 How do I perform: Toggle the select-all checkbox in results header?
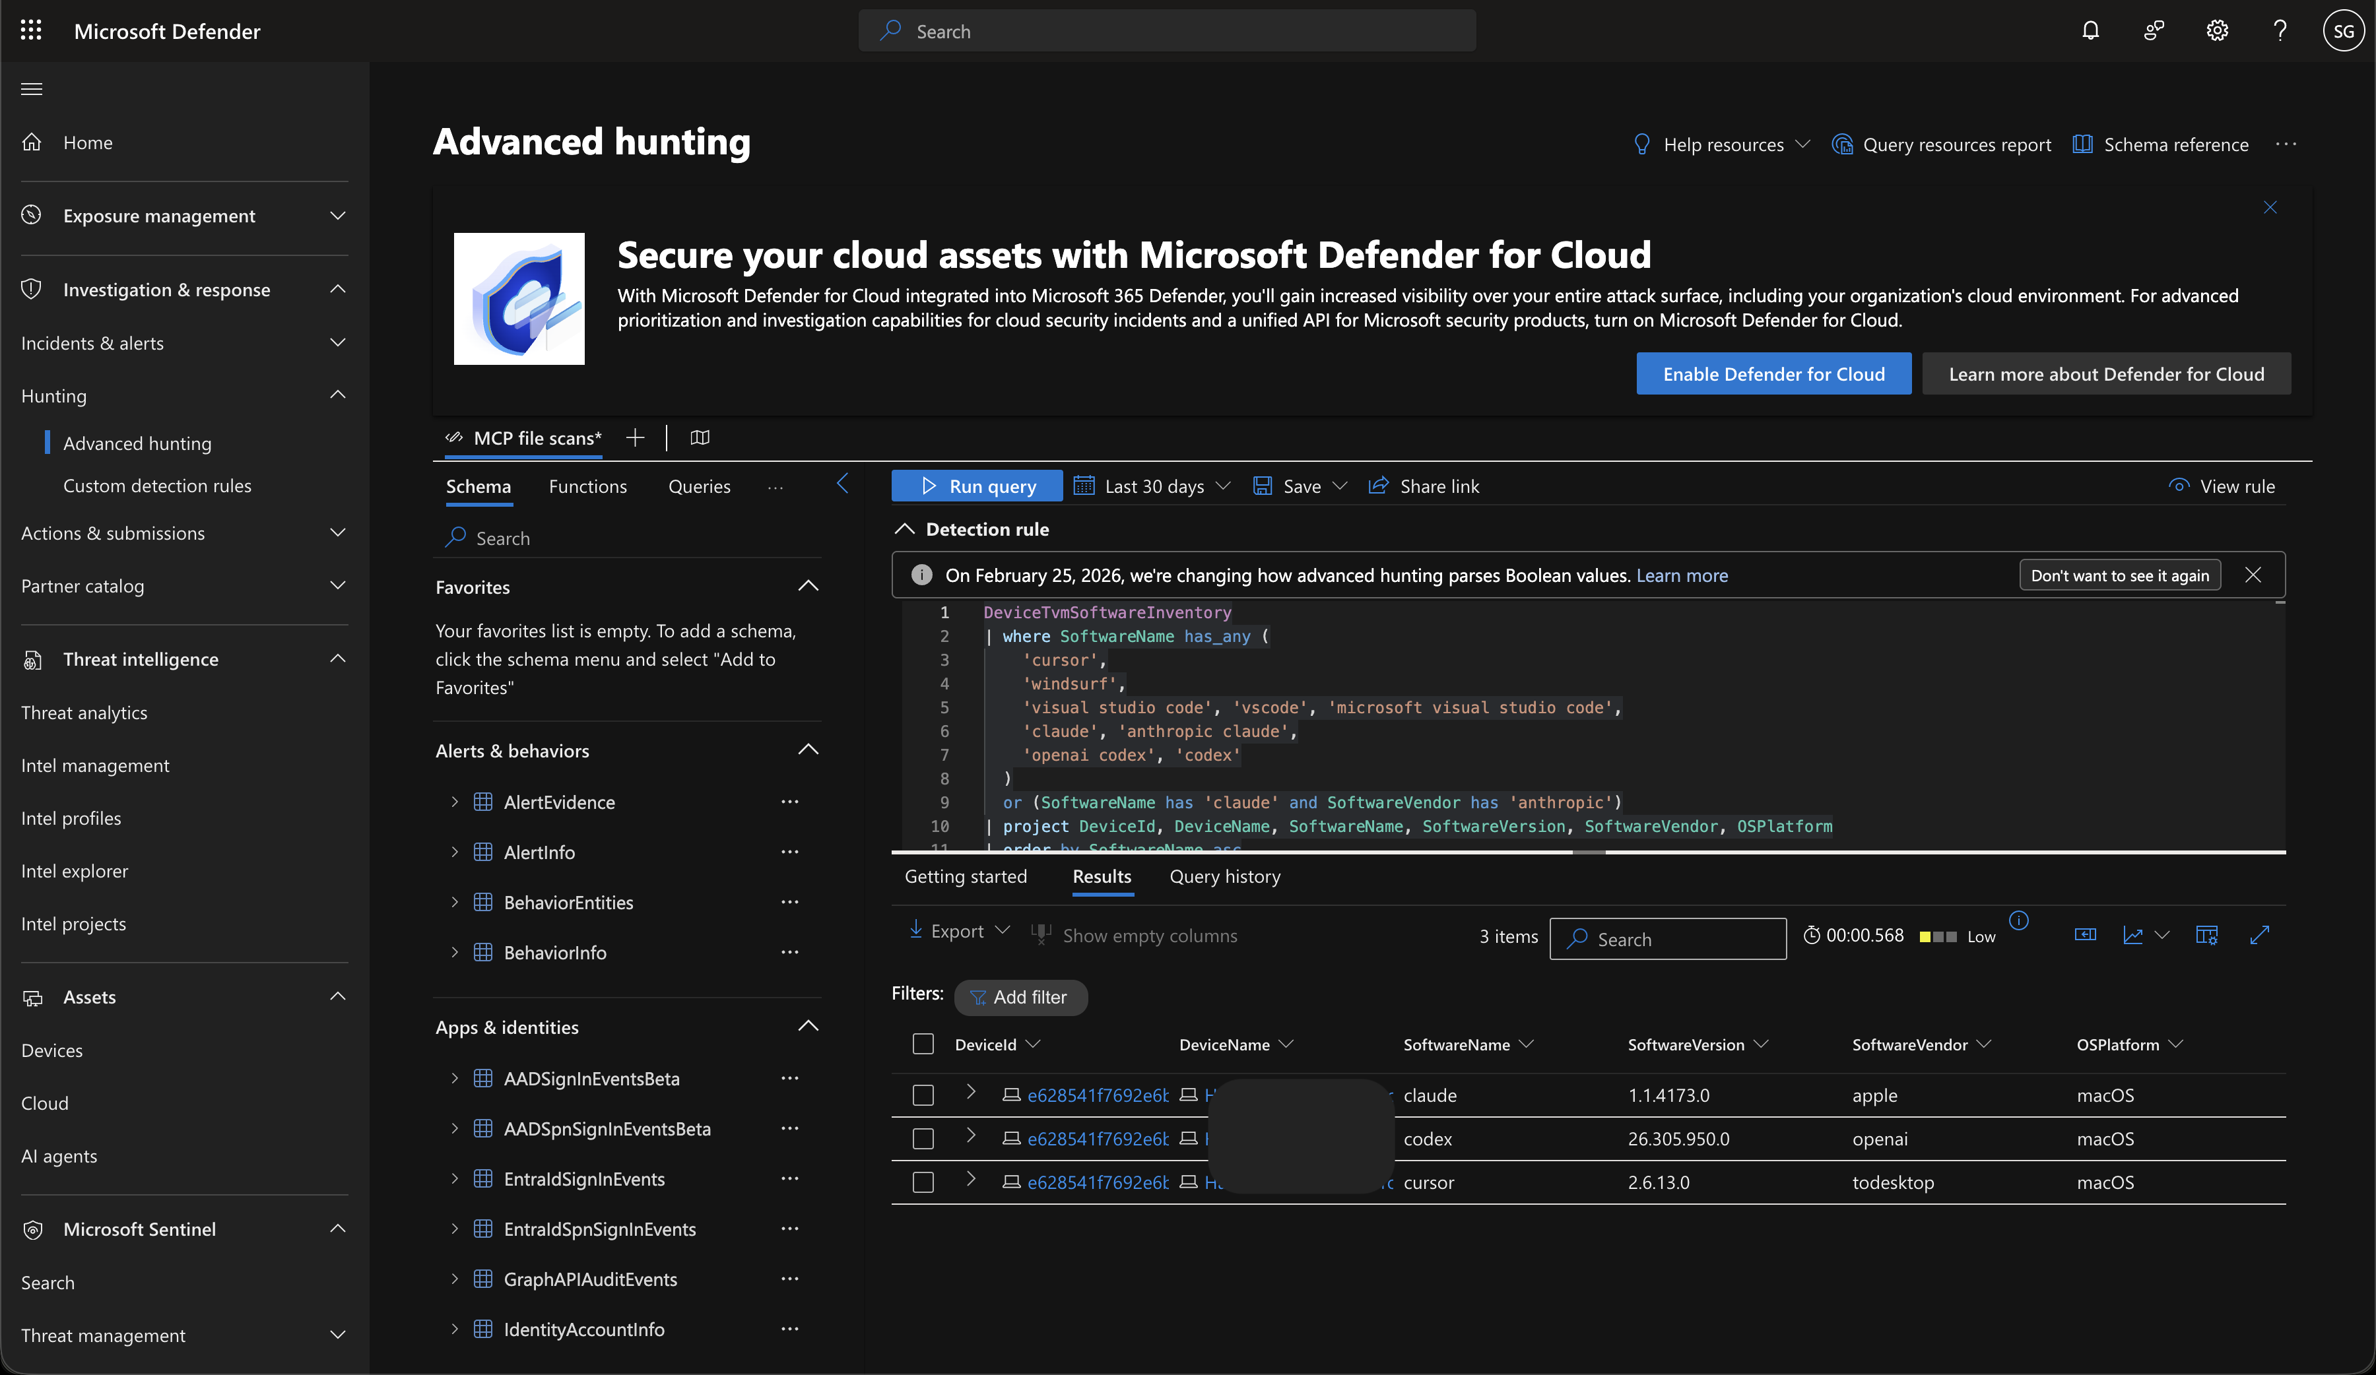tap(923, 1044)
